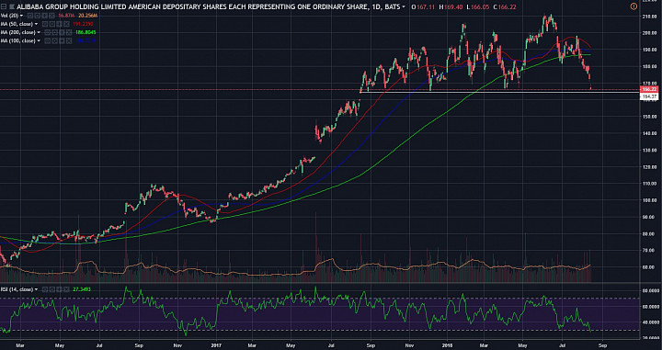Hide the Vol (20) indicator with its eye icon
This screenshot has width=662, height=350.
pos(30,16)
